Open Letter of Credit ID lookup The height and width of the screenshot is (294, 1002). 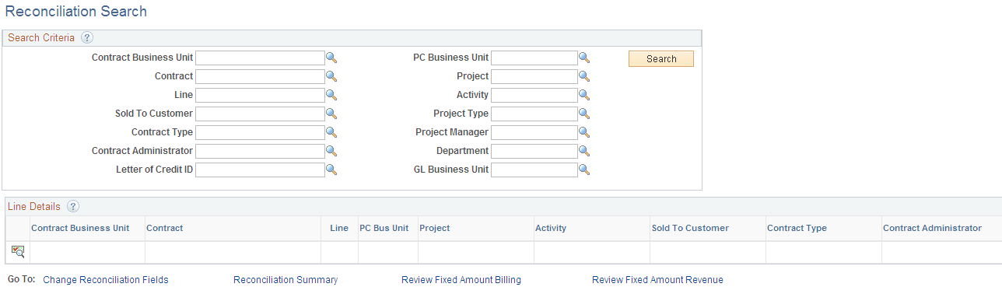point(331,170)
